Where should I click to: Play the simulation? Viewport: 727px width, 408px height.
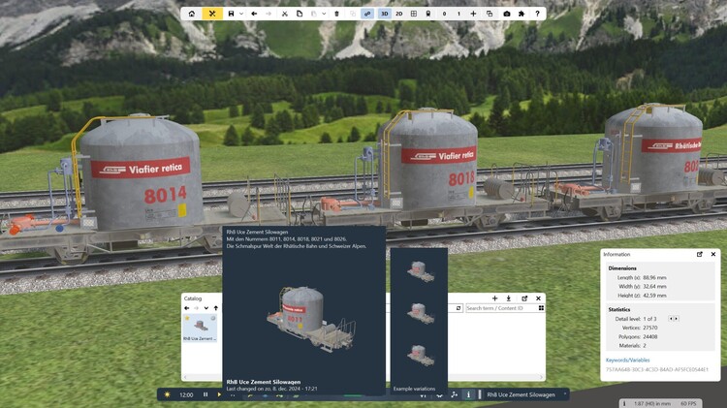[219, 395]
